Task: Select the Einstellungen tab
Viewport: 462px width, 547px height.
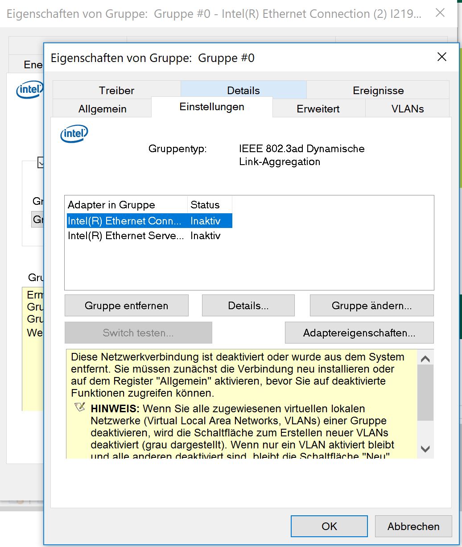Action: click(212, 107)
